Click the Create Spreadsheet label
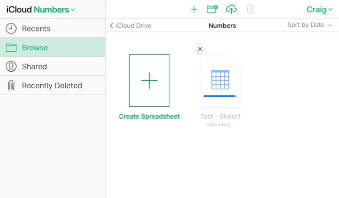Viewport: 339px width, 198px height. (x=149, y=116)
